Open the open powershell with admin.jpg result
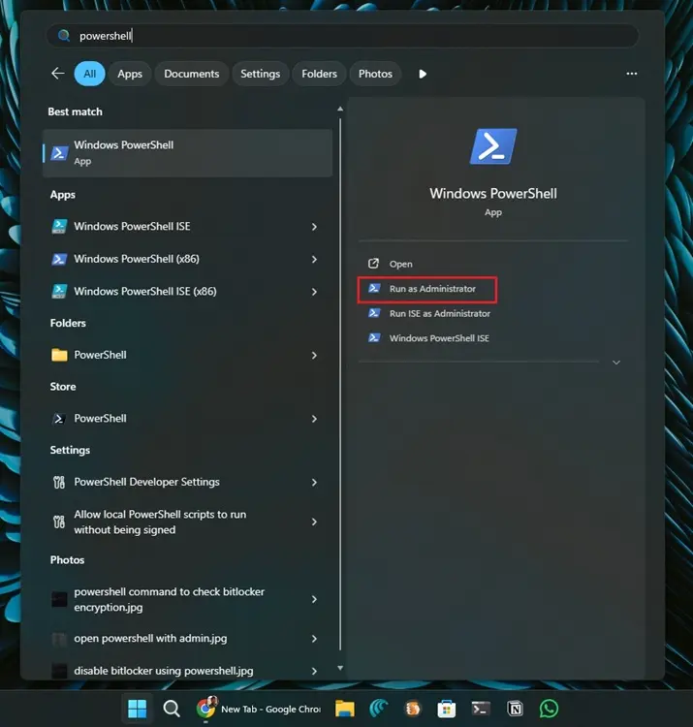The image size is (693, 727). [x=187, y=639]
